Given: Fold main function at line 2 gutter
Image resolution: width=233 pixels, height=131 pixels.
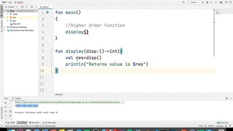Looking at the screenshot, I should 54,19.
